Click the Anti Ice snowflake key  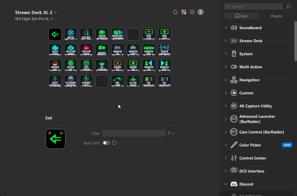[71, 34]
